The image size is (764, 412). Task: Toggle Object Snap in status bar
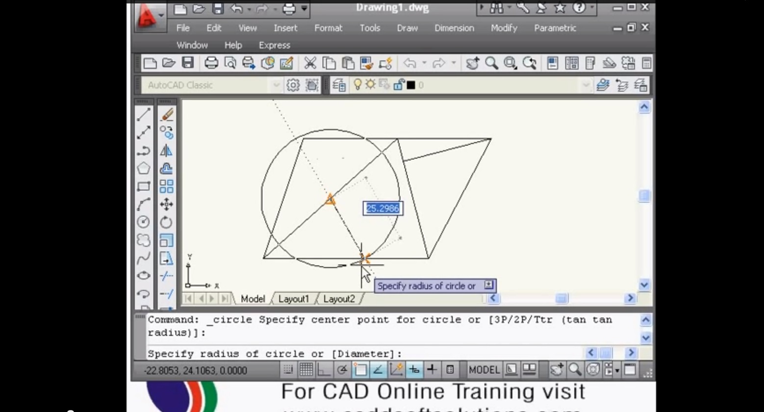coord(360,370)
